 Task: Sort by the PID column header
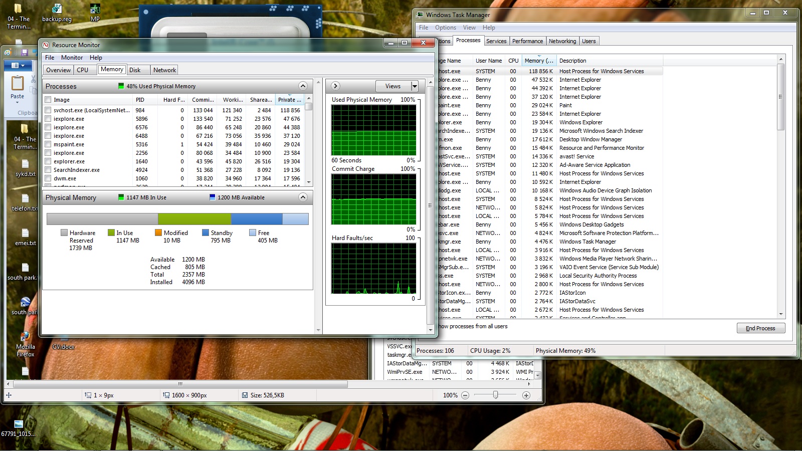point(145,100)
